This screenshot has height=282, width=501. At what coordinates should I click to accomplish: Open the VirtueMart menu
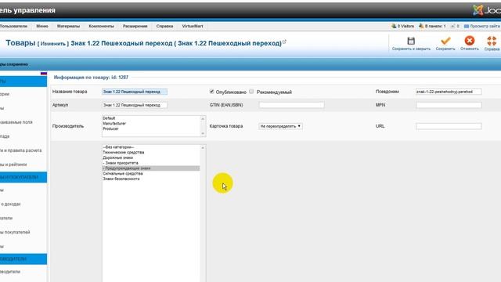coord(193,26)
